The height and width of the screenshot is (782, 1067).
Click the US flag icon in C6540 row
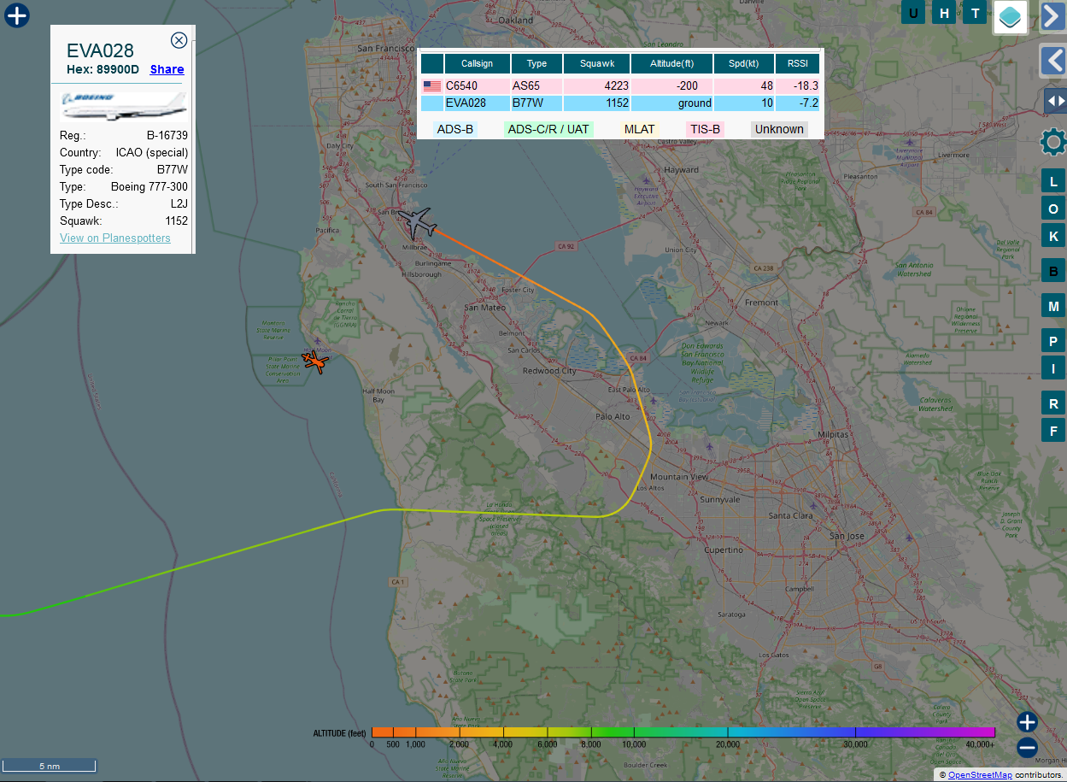pos(432,85)
